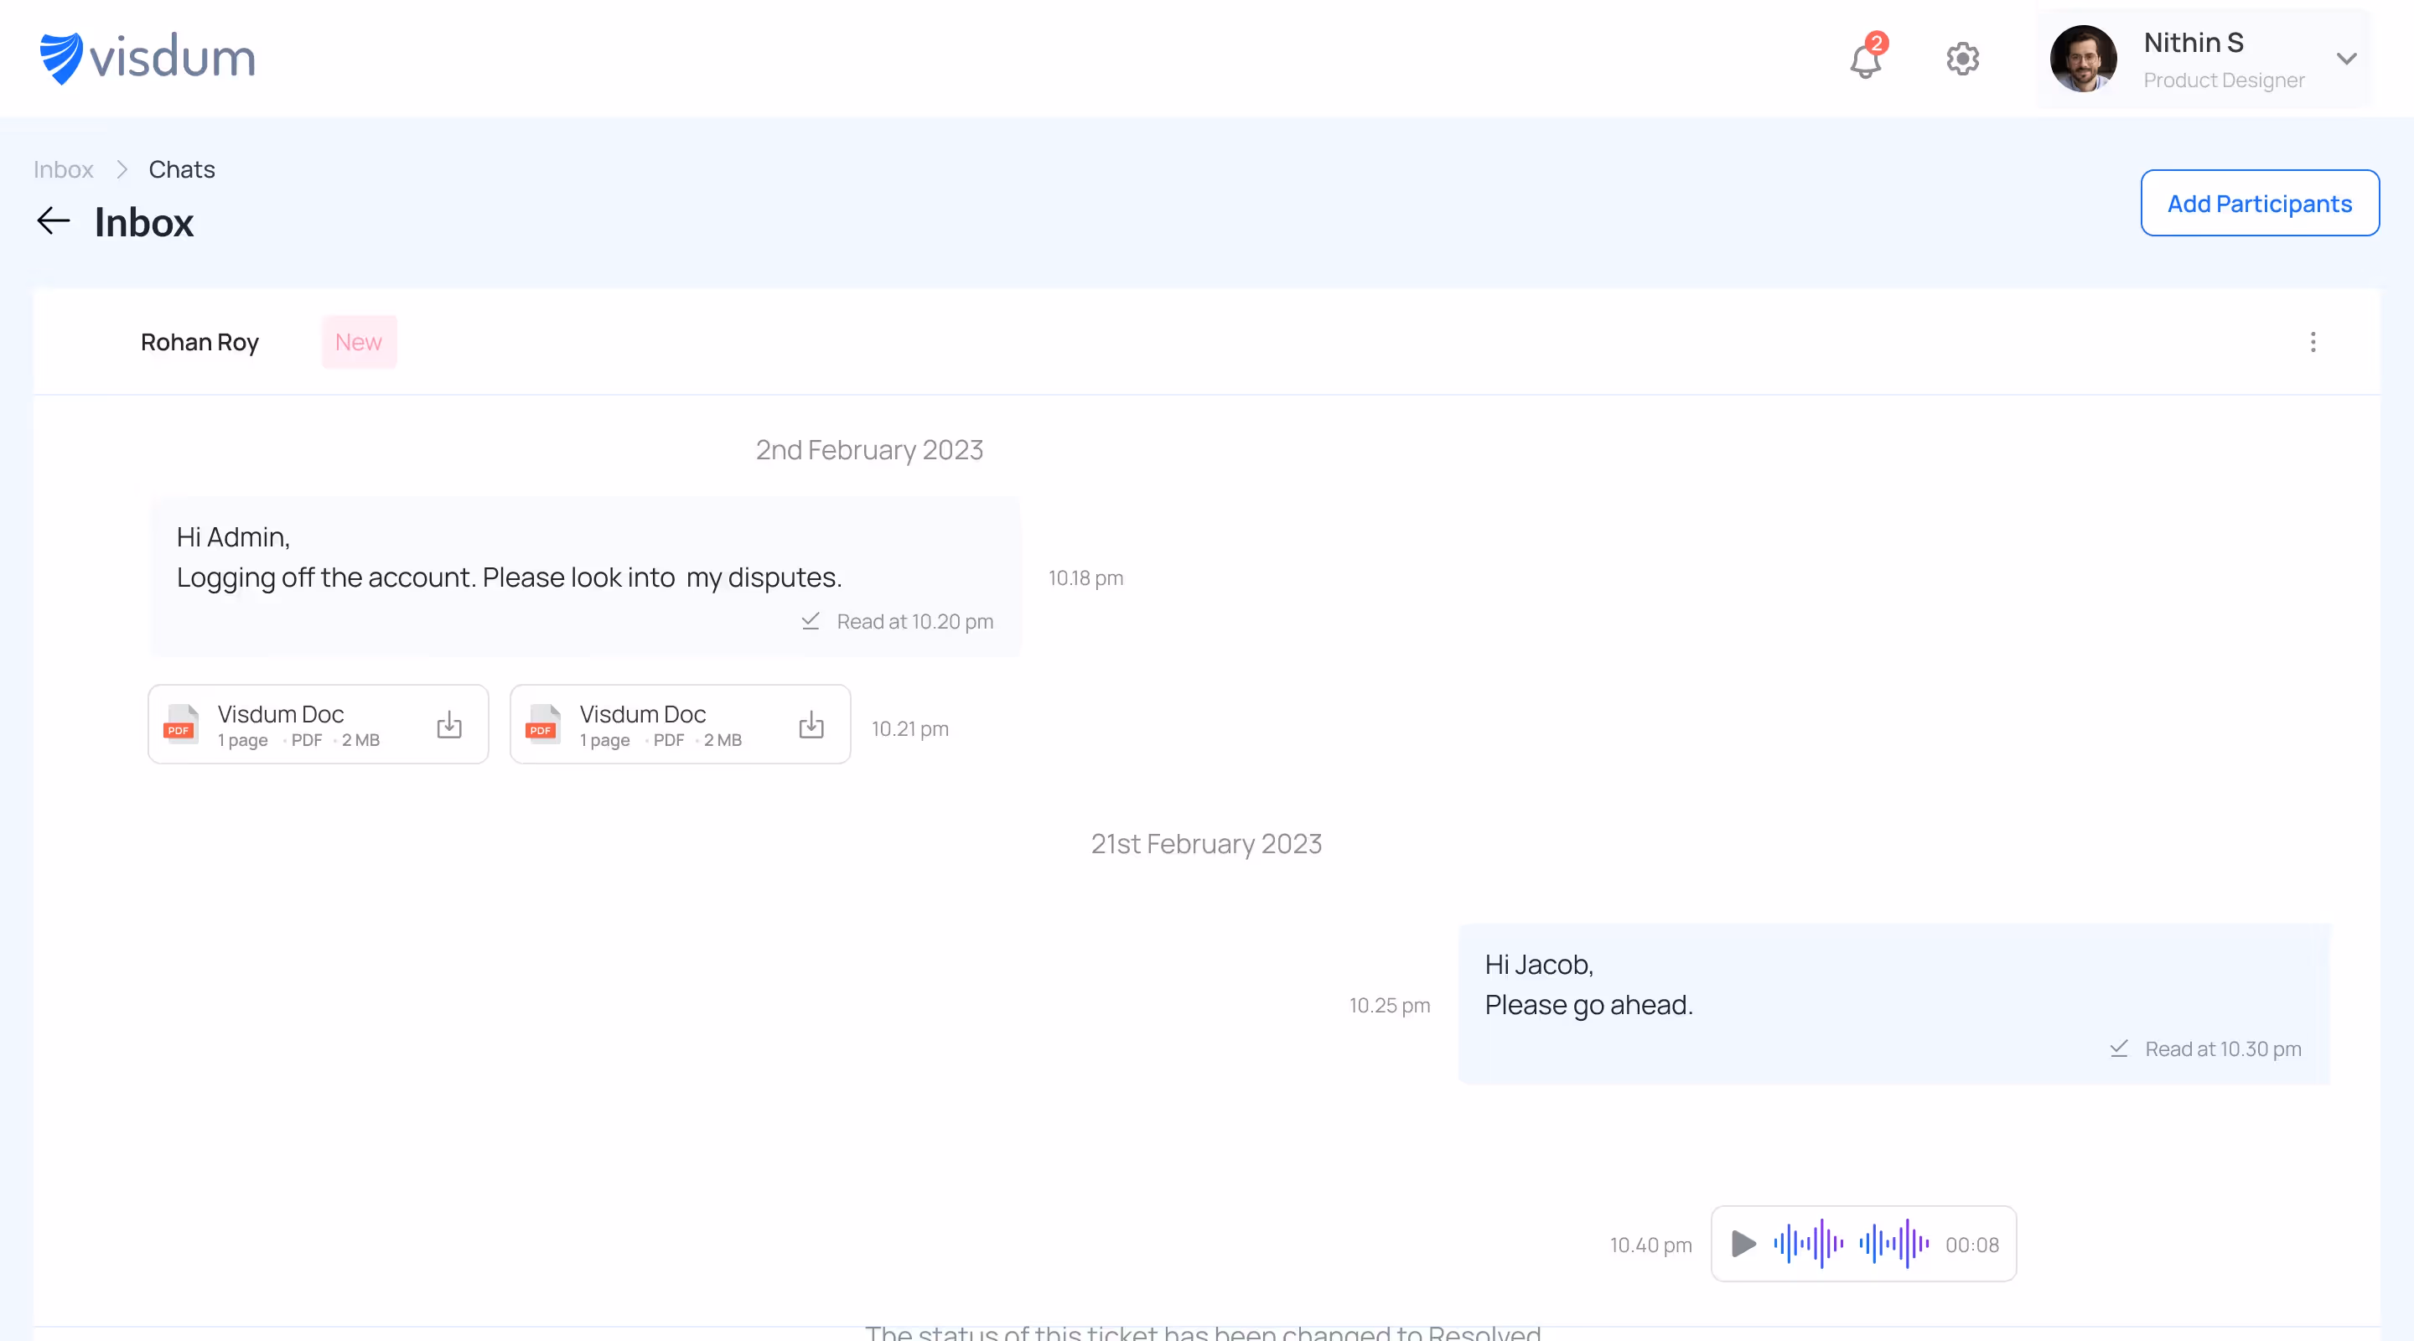The height and width of the screenshot is (1341, 2414).
Task: Open the three-dot chat options menu
Action: [2313, 342]
